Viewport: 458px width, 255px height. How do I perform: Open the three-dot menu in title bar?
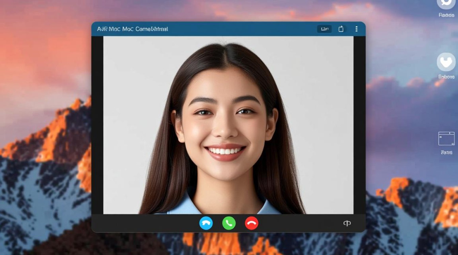pos(356,29)
